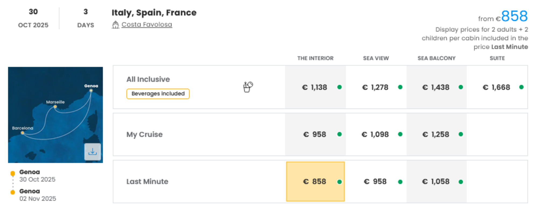The width and height of the screenshot is (533, 215).
Task: Click the Beverages included badge
Action: click(x=158, y=94)
